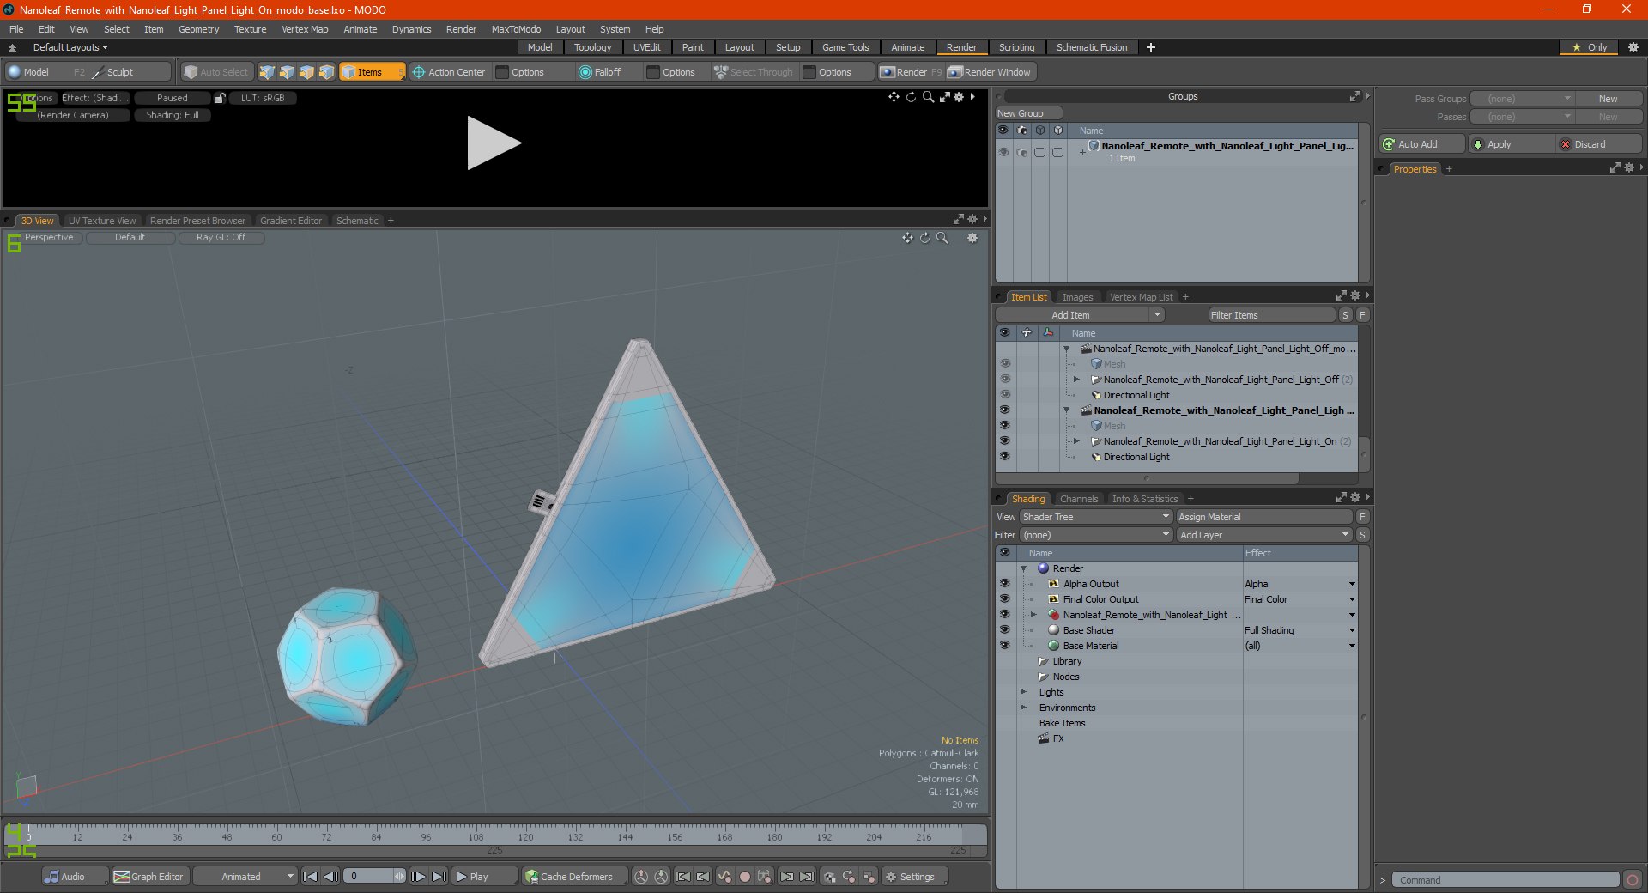
Task: Click the layout settings gear at top right
Action: pos(1633,47)
